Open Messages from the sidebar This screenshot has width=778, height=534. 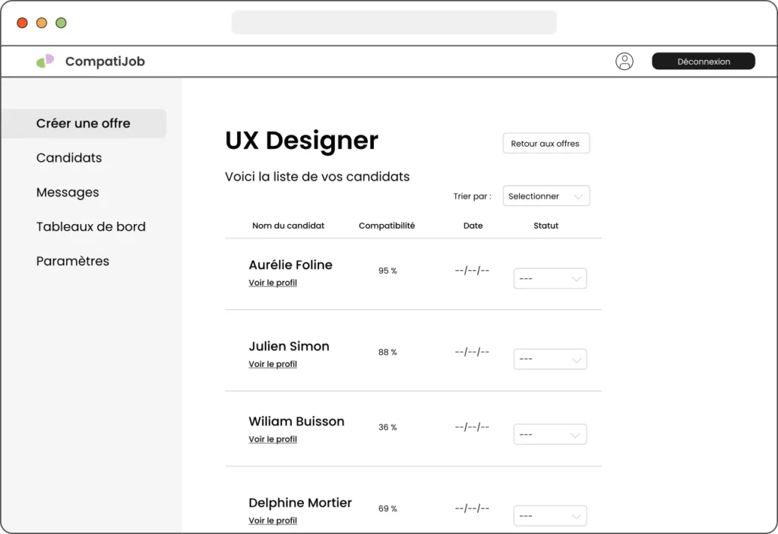[x=68, y=192]
